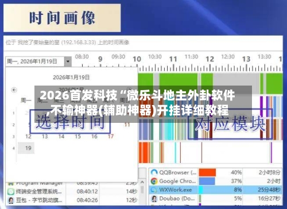The height and width of the screenshot is (209, 287).
Task: Click the QQBrowser application icon
Action: click(x=154, y=172)
